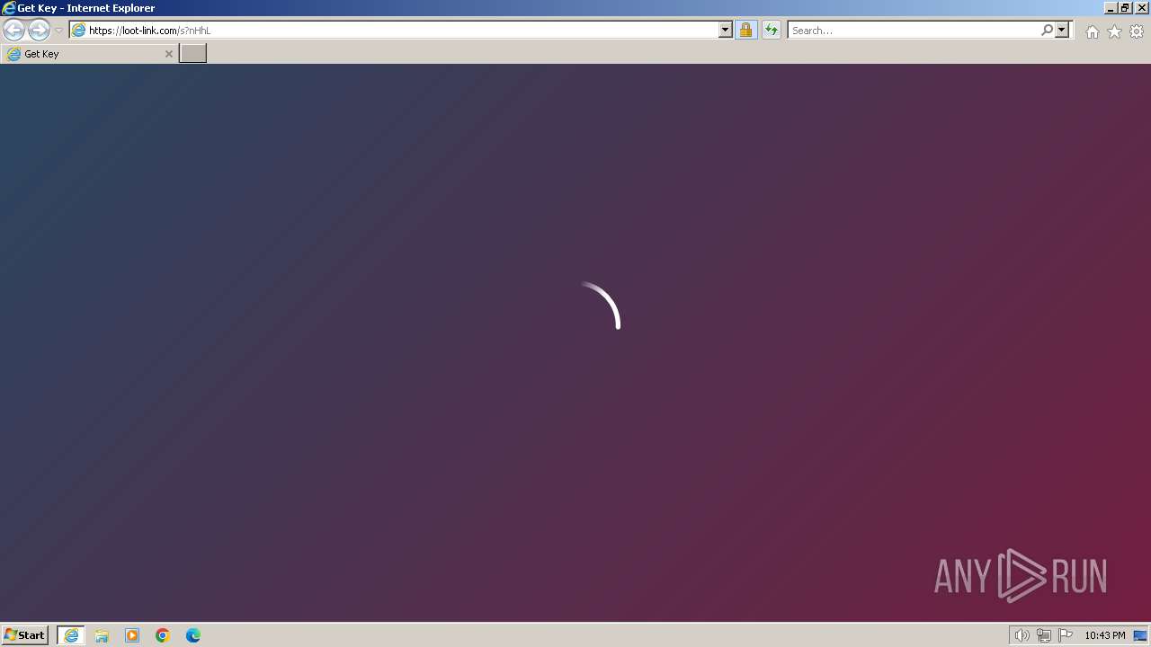This screenshot has width=1151, height=647.
Task: Focus the Search box
Action: pos(914,30)
